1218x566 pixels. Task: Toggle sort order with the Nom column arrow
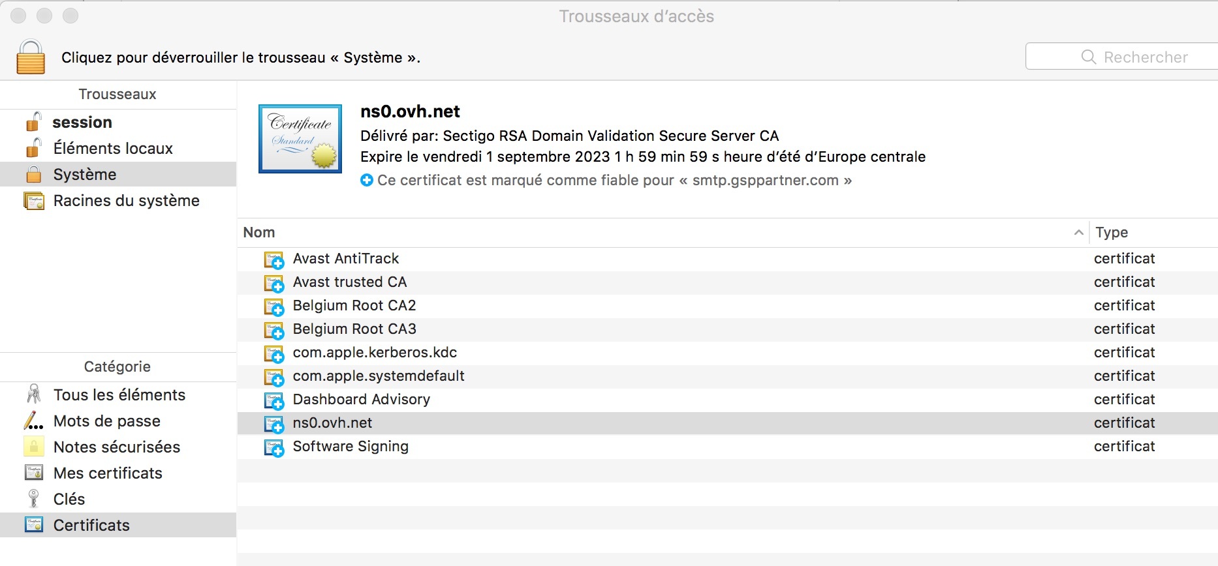point(1078,233)
